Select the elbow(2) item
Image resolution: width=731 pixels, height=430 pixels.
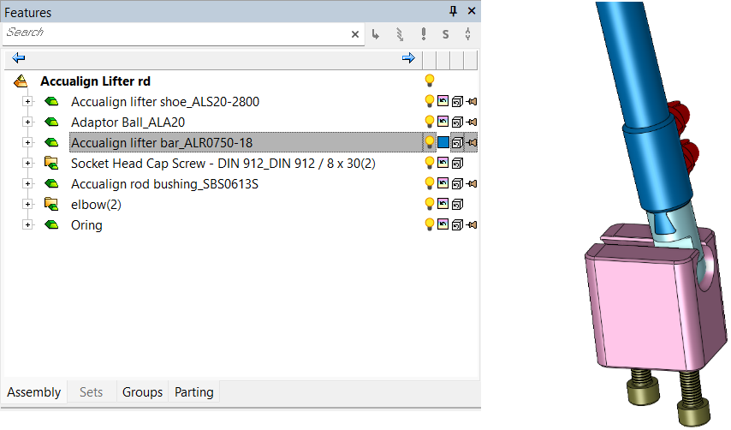(96, 204)
